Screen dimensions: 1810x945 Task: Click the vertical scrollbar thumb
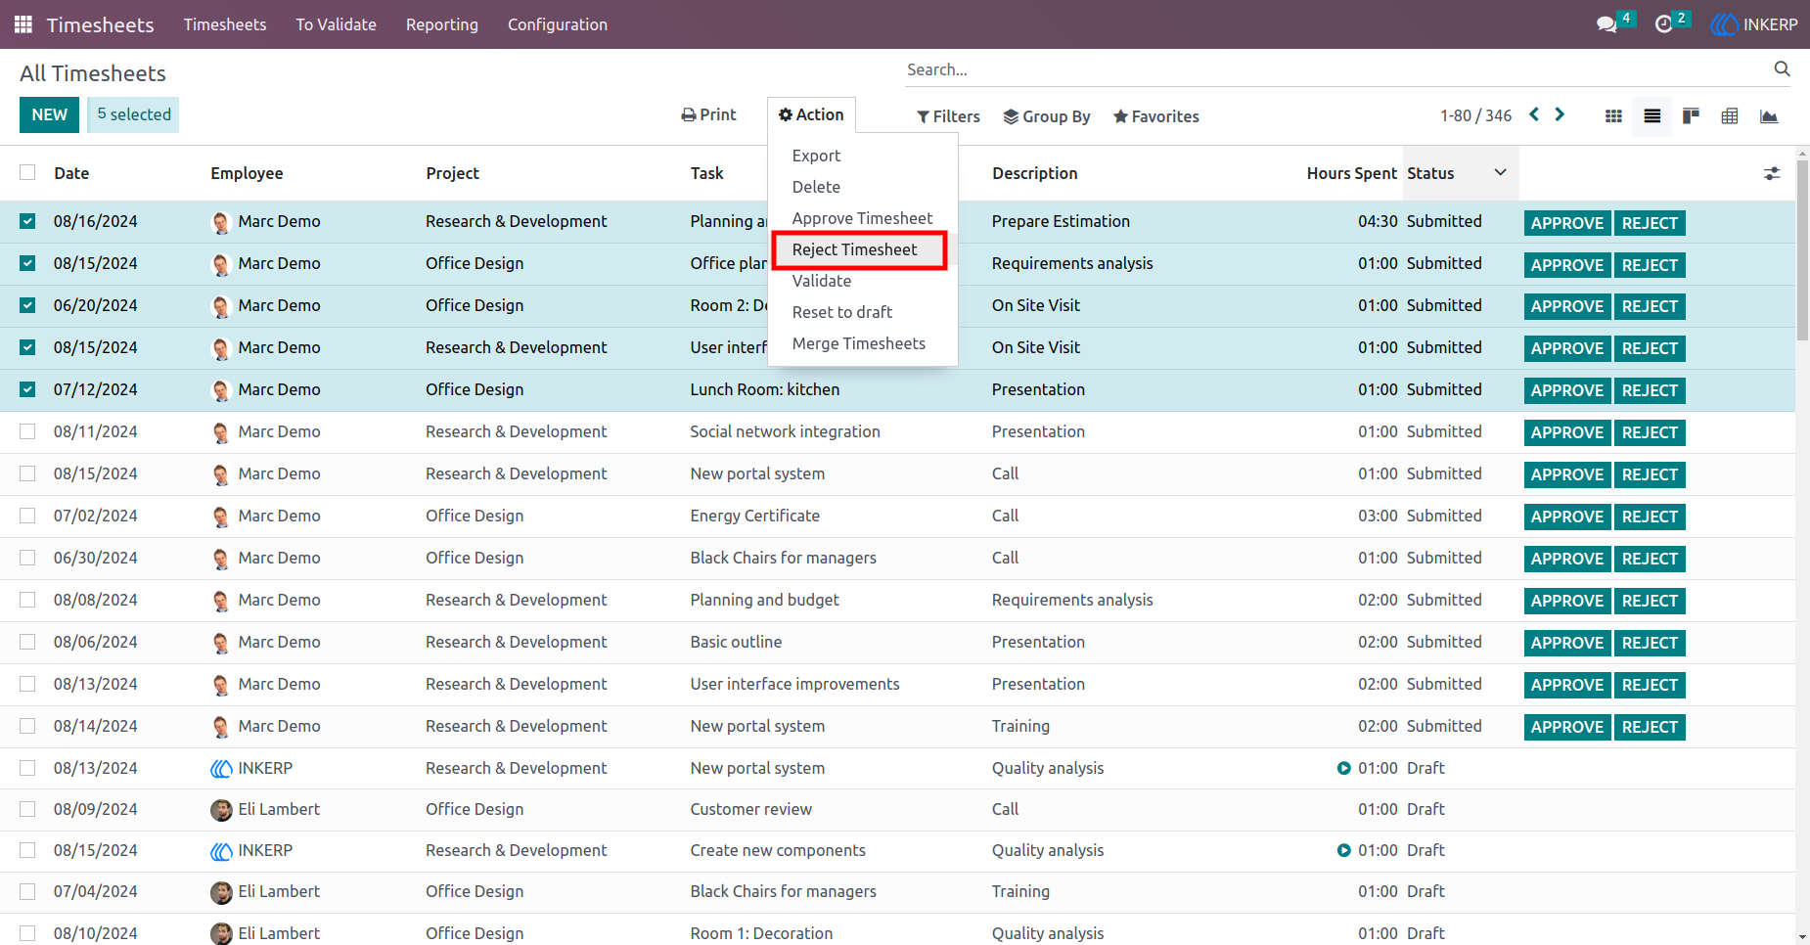tap(1802, 249)
